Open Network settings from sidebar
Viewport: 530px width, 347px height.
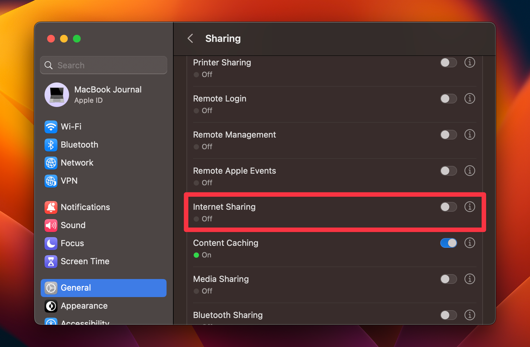[51, 163]
